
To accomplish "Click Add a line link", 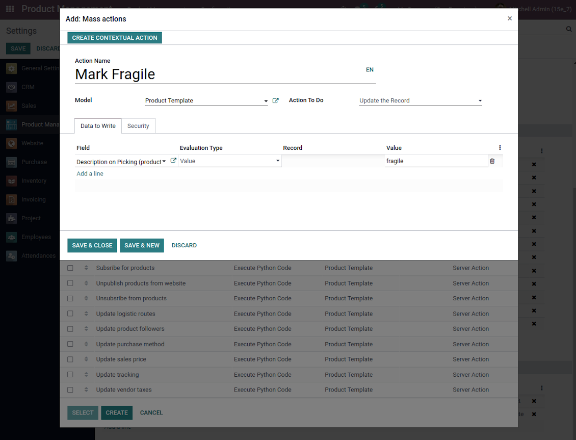I will tap(90, 174).
